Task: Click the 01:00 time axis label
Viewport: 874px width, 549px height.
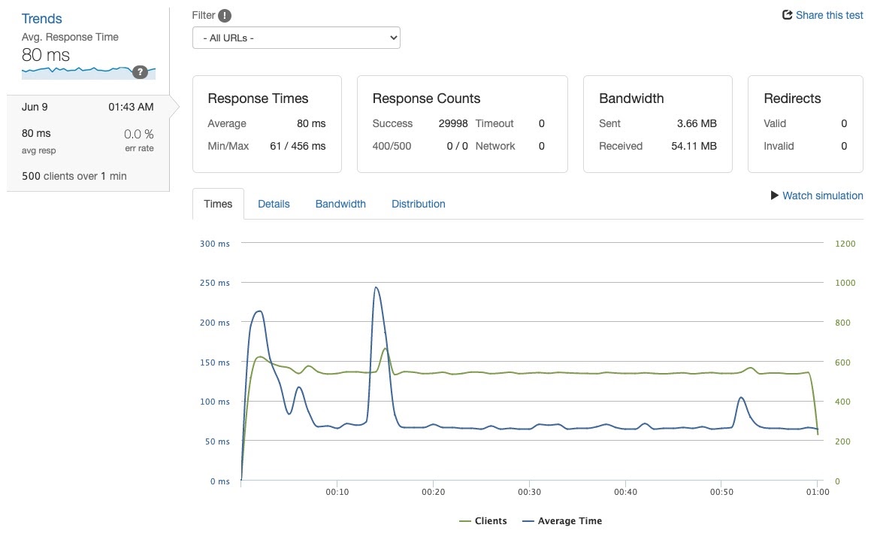Action: coord(818,492)
